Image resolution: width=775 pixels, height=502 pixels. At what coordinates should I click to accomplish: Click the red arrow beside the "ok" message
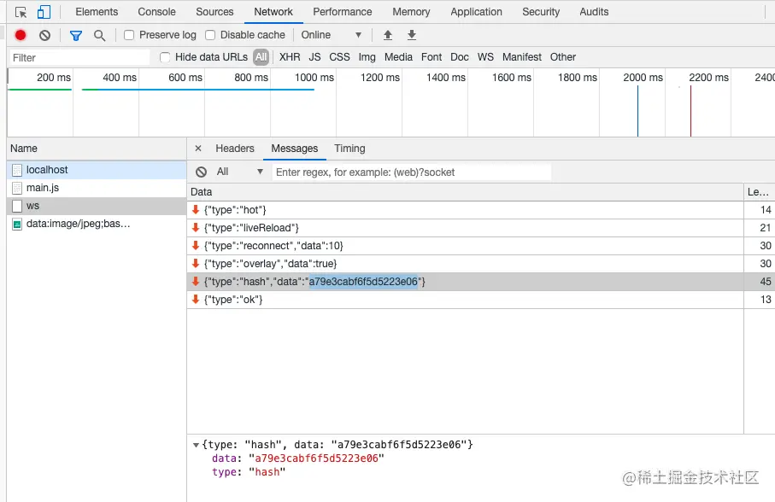coord(196,299)
